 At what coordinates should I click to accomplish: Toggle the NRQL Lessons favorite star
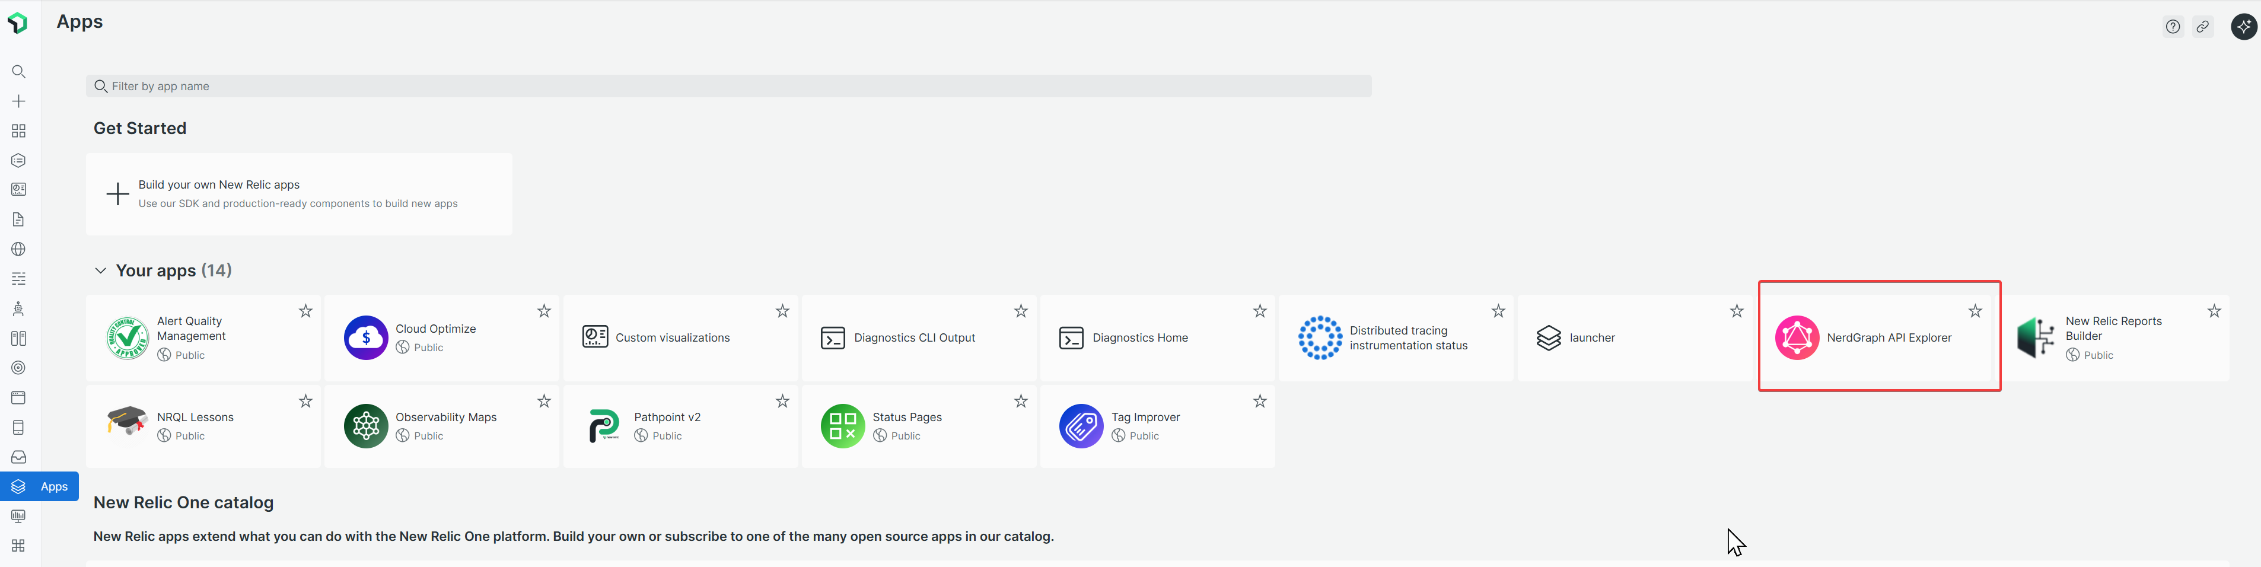(x=305, y=401)
